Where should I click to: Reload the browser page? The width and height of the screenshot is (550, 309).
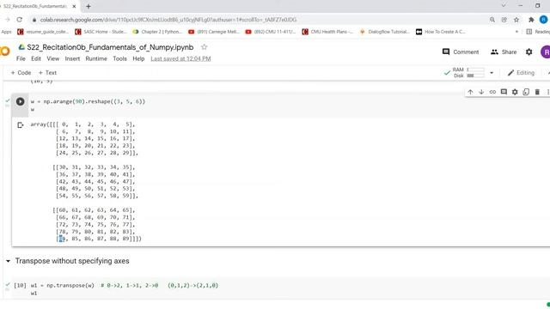point(19,20)
